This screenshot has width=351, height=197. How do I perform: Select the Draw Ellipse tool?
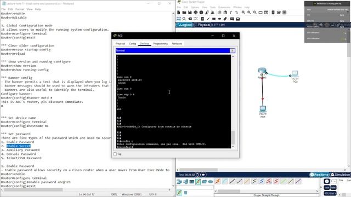pos(219,19)
